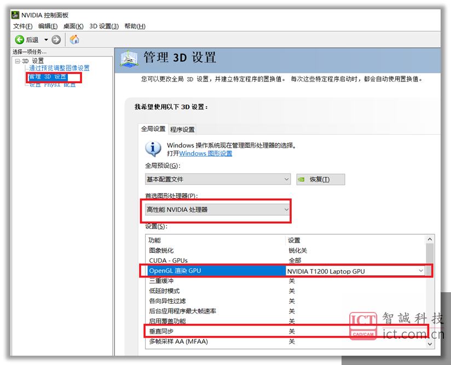
Task: Click the 恢复(T) button
Action: pyautogui.click(x=321, y=179)
